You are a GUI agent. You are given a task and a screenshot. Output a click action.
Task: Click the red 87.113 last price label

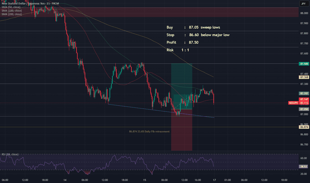(x=304, y=103)
